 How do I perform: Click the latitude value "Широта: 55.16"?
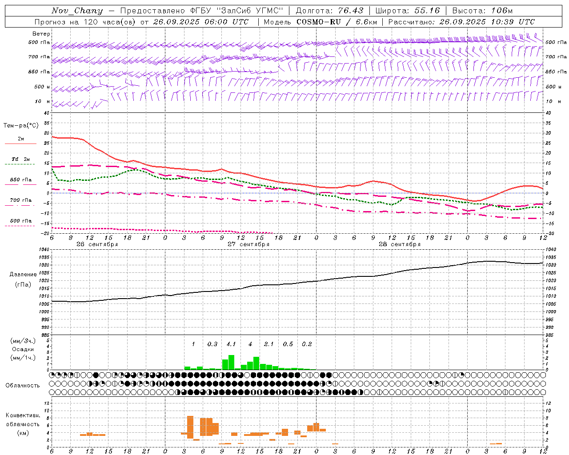click(x=408, y=11)
